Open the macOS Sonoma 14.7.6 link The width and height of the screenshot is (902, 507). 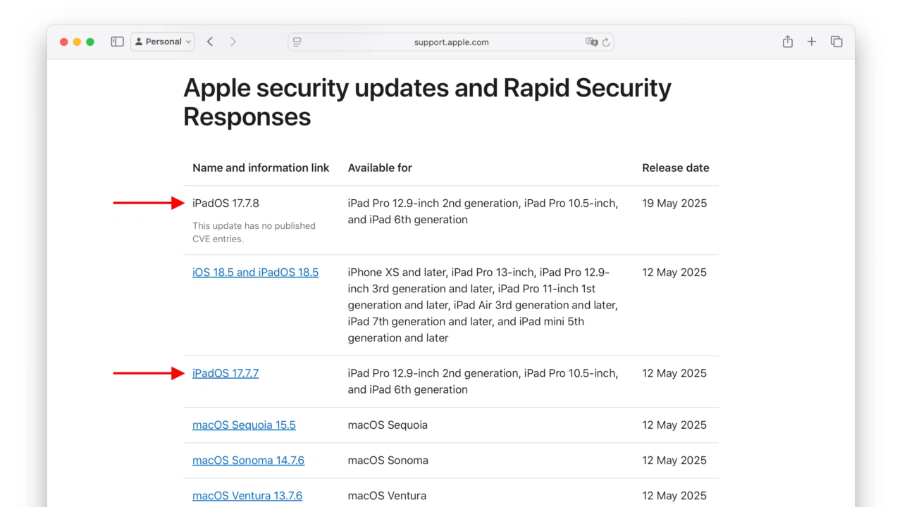248,461
